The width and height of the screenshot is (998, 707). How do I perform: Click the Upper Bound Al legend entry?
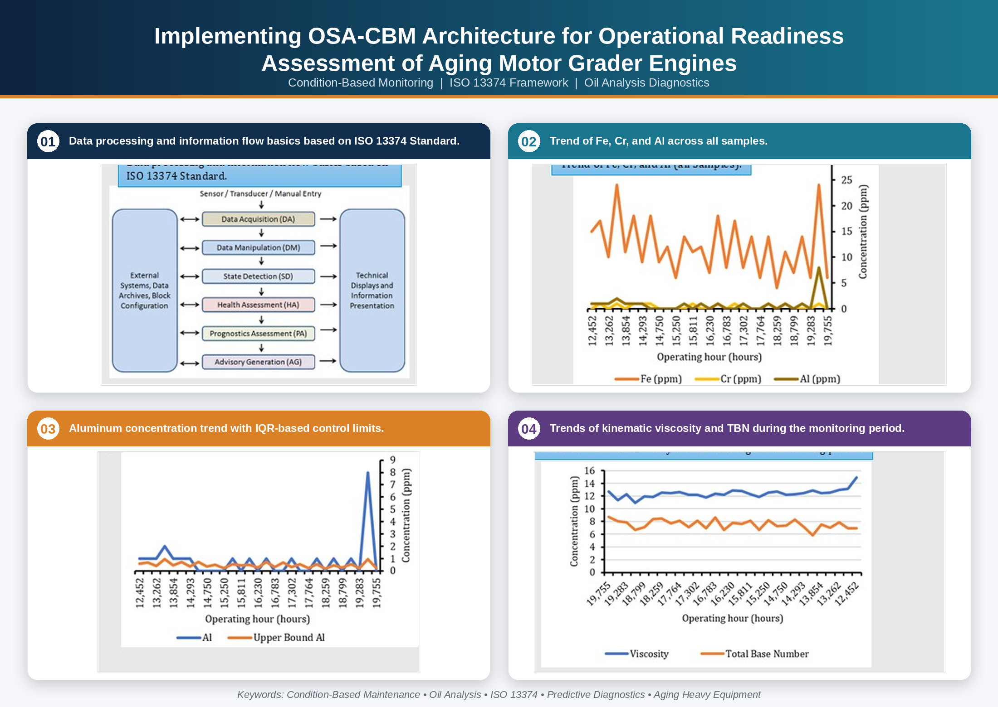point(276,638)
